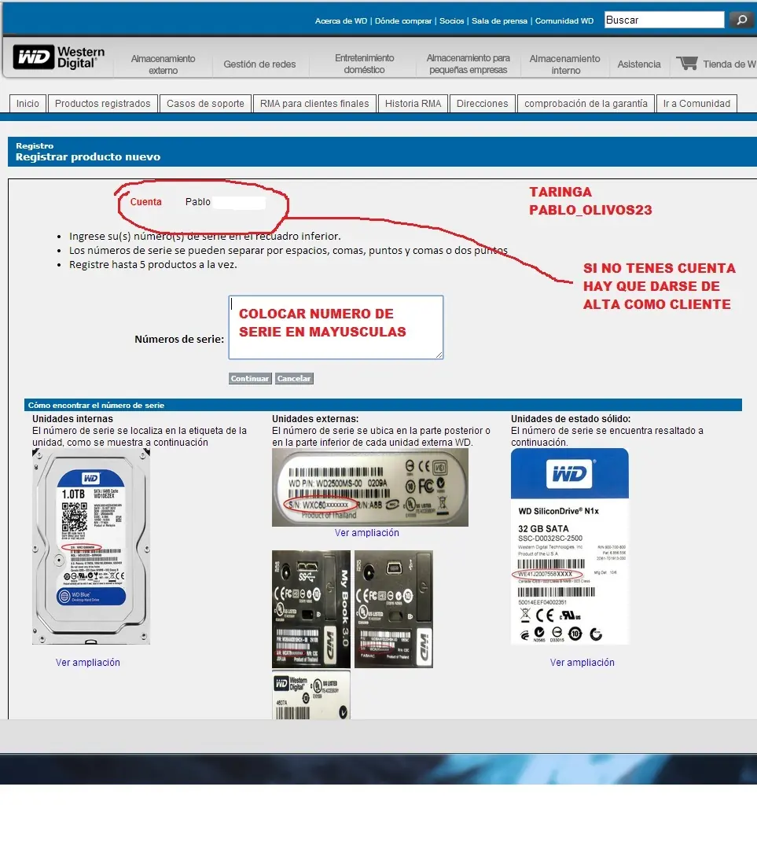The width and height of the screenshot is (757, 849).
Task: Switch to Casos de soporte tab
Action: [x=205, y=104]
